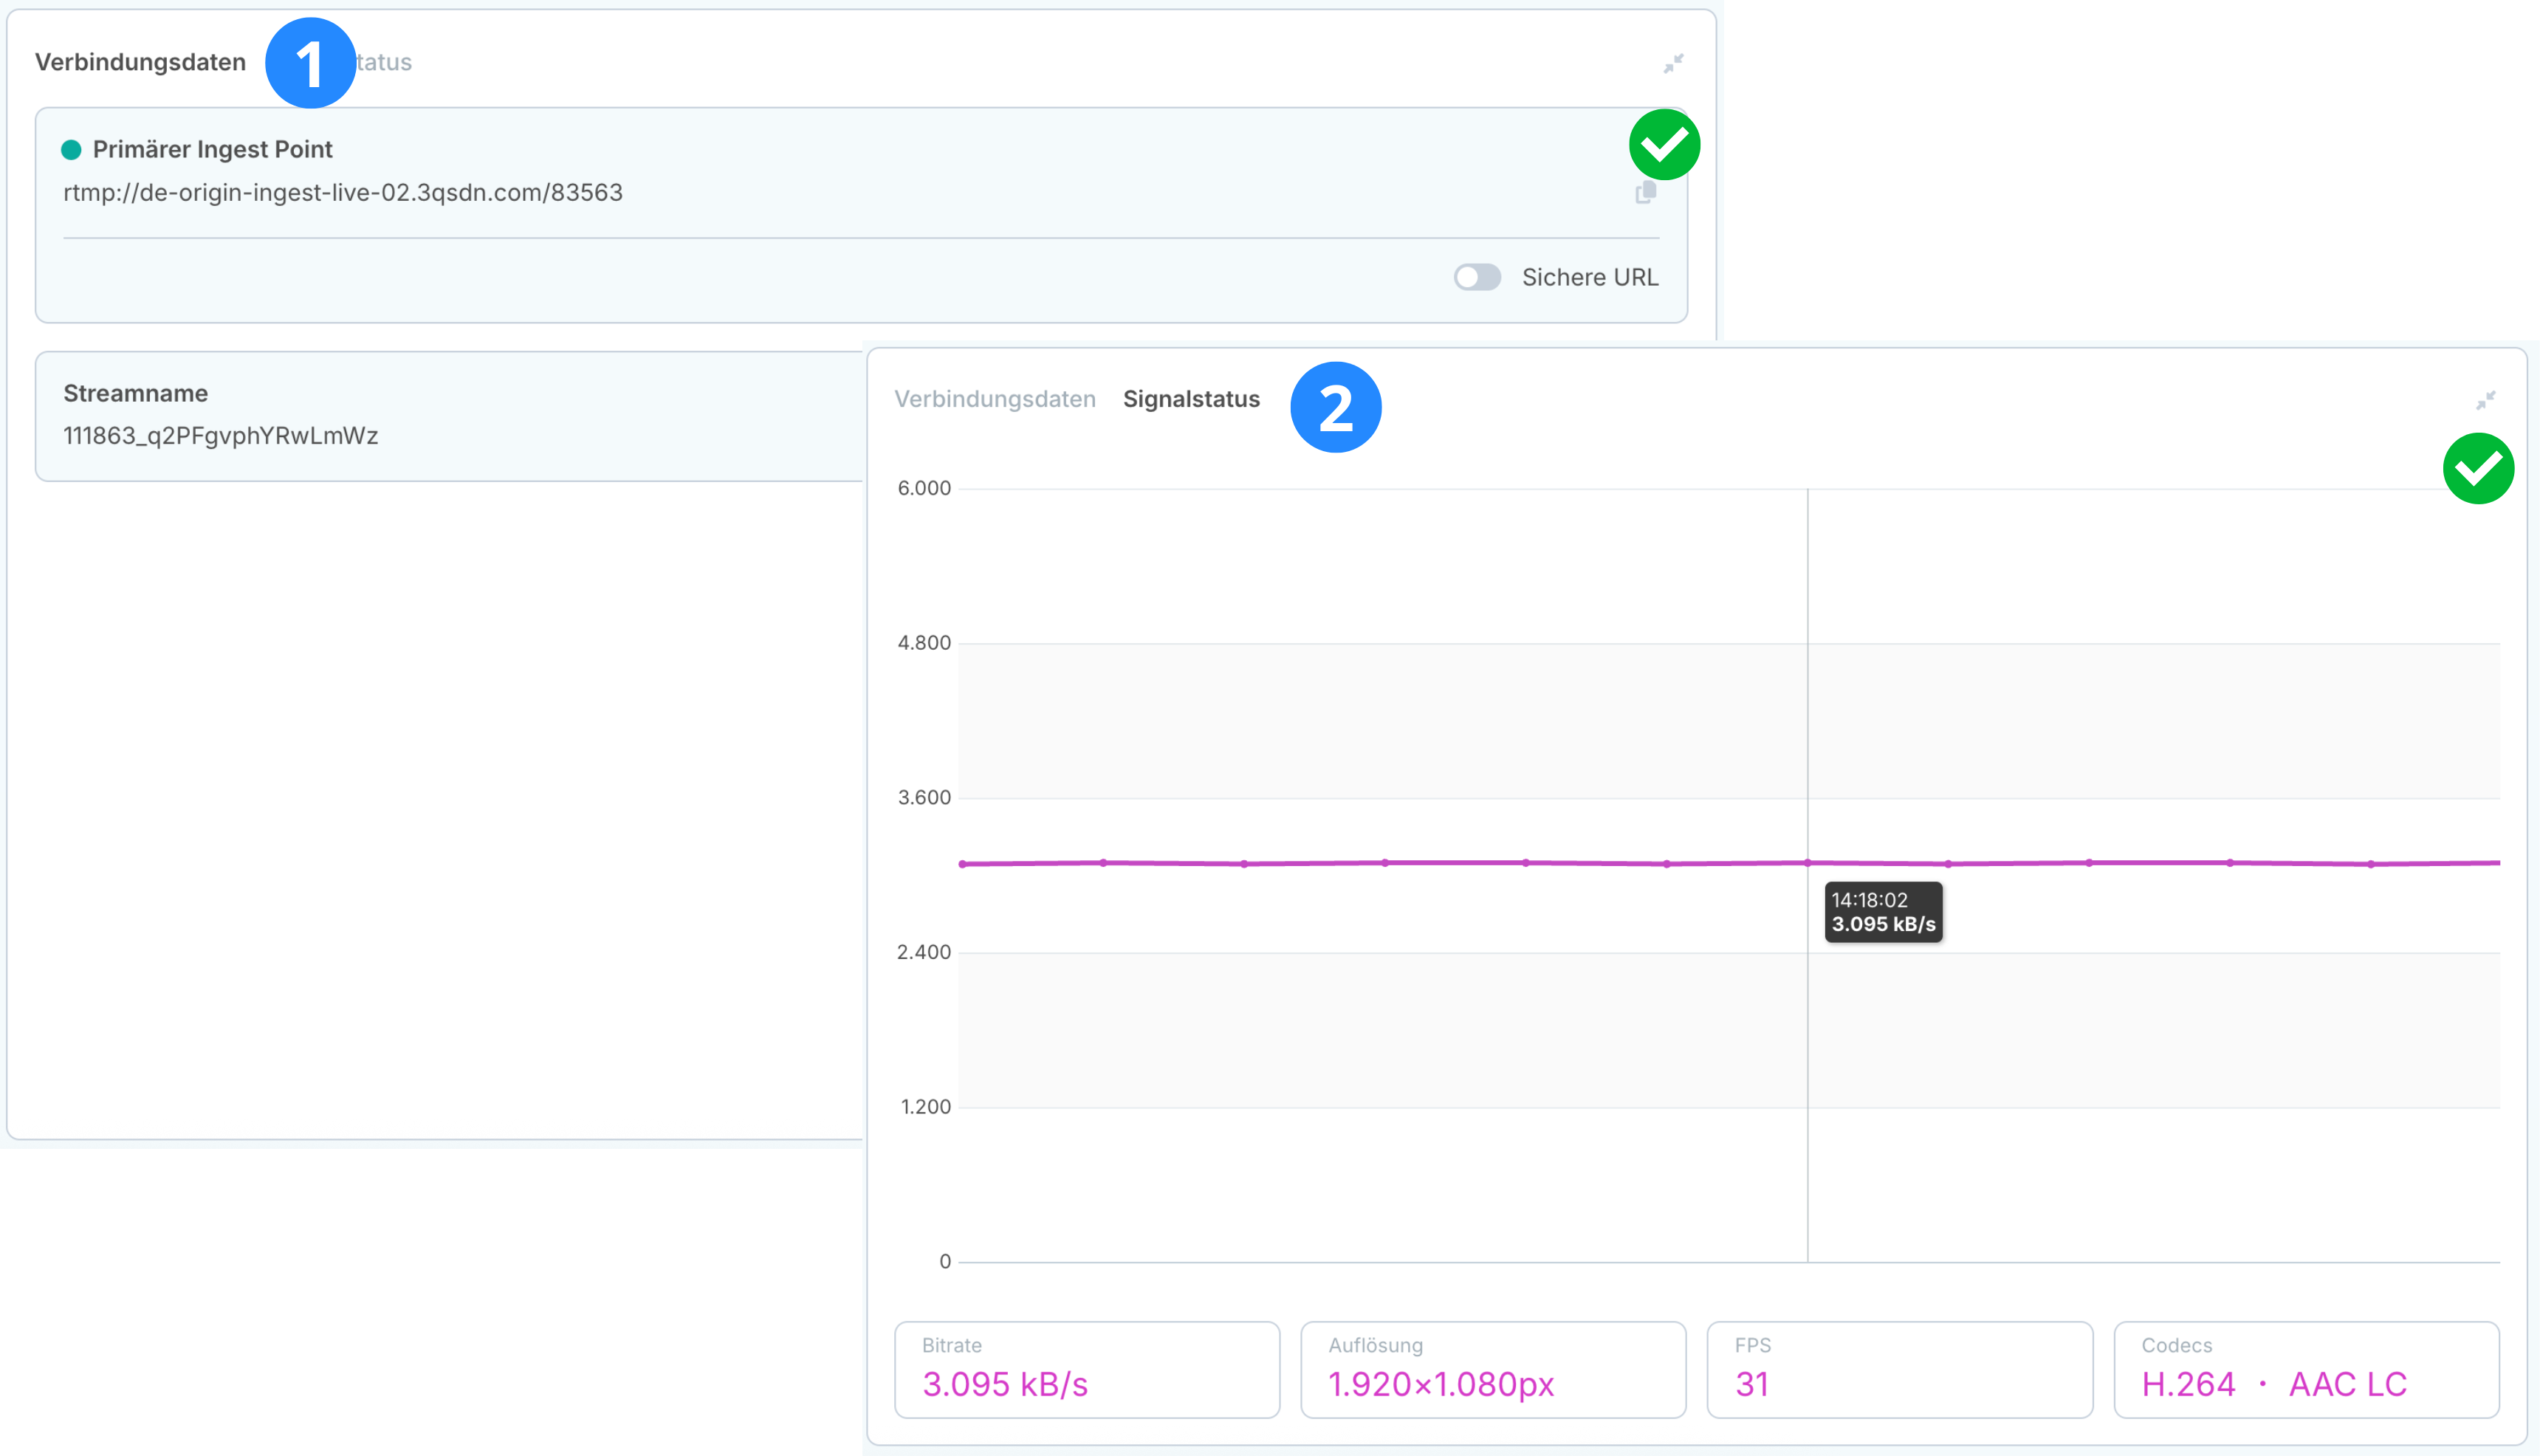Collapse the first panel with the shrink arrows icon

[x=1673, y=64]
